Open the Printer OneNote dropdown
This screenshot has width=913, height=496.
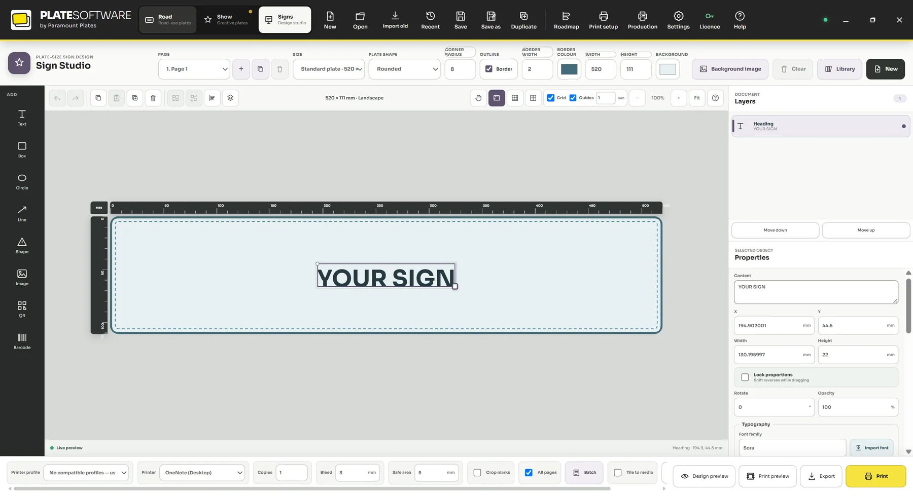coord(202,473)
